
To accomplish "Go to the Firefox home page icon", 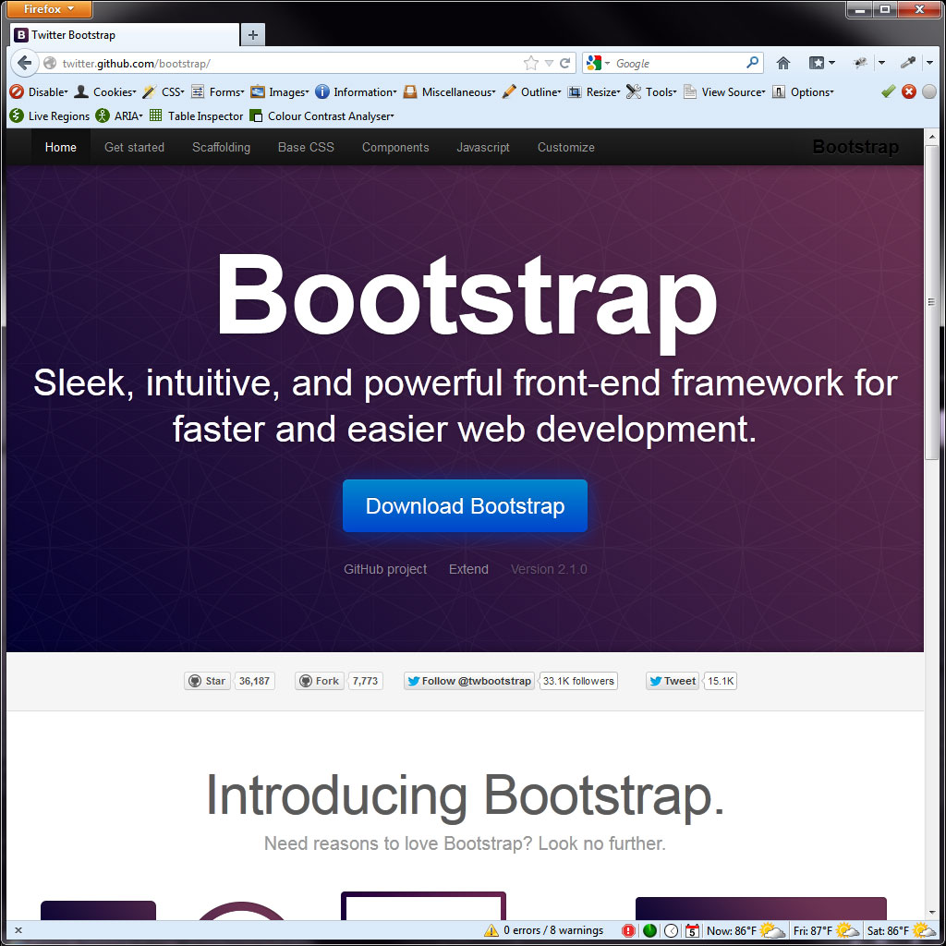I will click(x=783, y=63).
